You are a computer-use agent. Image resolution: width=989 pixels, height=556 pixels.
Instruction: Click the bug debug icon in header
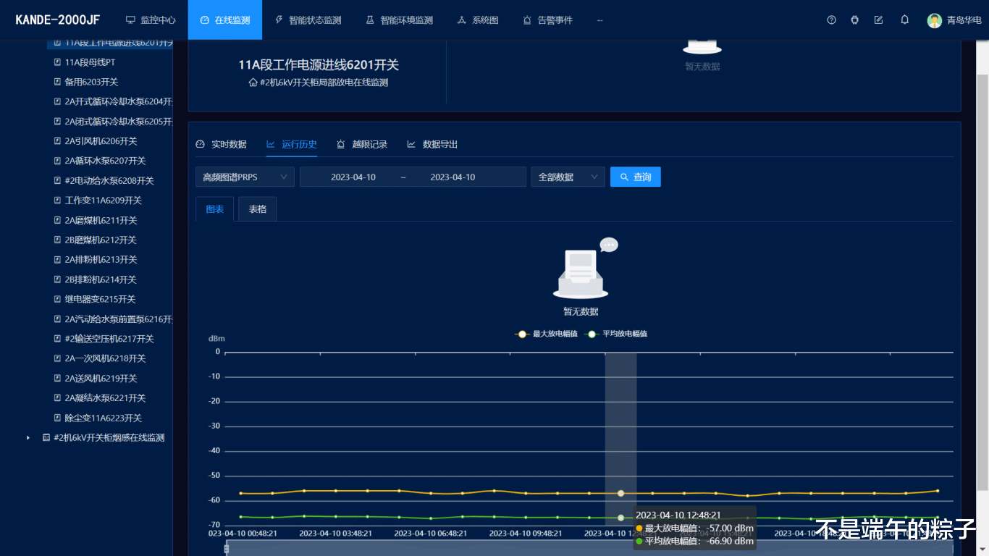855,20
